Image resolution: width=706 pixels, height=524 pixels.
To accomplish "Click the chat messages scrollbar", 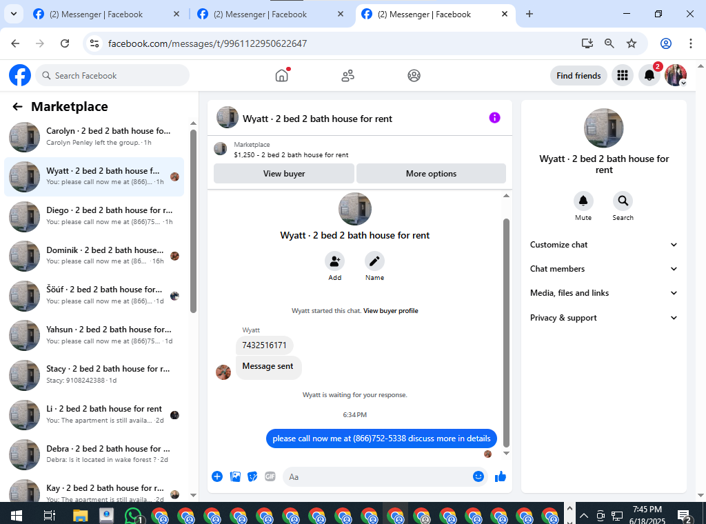I will (506, 333).
